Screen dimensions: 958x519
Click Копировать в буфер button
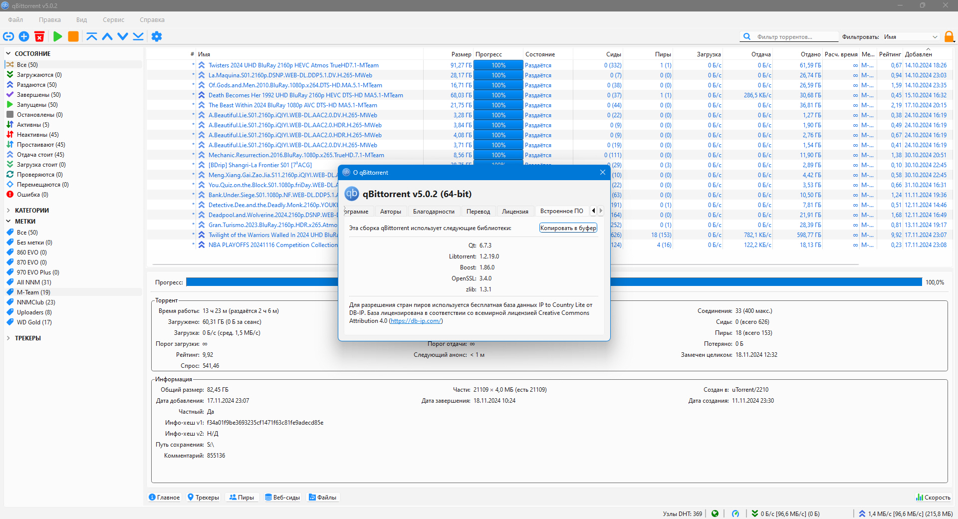(568, 228)
